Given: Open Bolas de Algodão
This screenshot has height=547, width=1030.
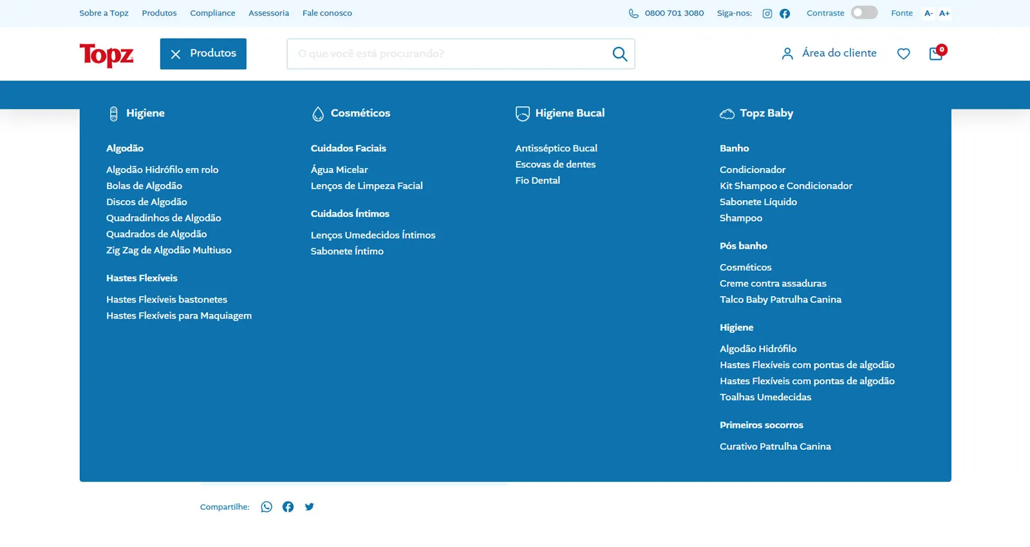Looking at the screenshot, I should (x=144, y=186).
